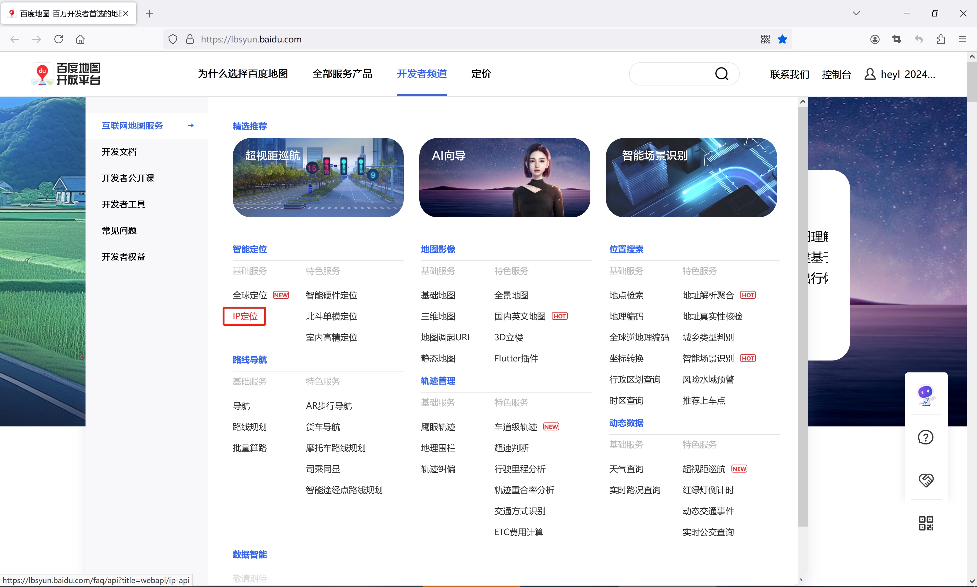Open the Firefox hamburger menu
The width and height of the screenshot is (977, 587).
pos(962,39)
